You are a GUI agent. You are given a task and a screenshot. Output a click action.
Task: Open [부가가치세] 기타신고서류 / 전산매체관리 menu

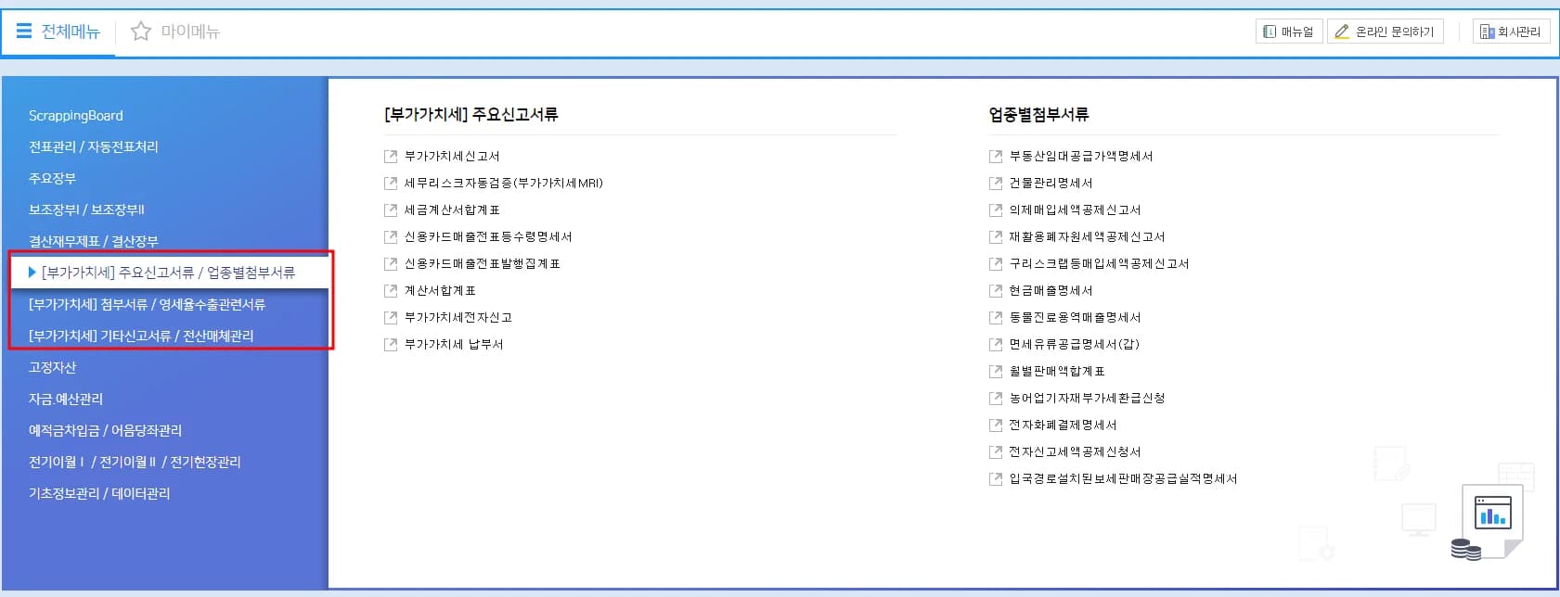click(141, 336)
